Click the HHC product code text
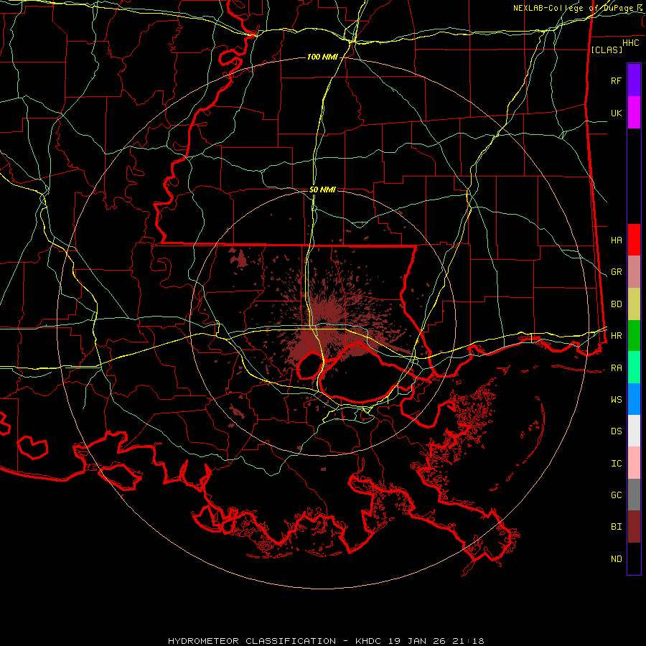This screenshot has height=646, width=646. coord(631,43)
